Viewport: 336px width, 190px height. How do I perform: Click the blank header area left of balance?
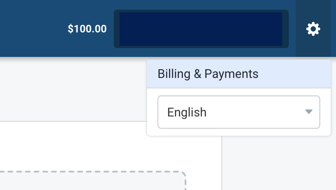pos(32,28)
